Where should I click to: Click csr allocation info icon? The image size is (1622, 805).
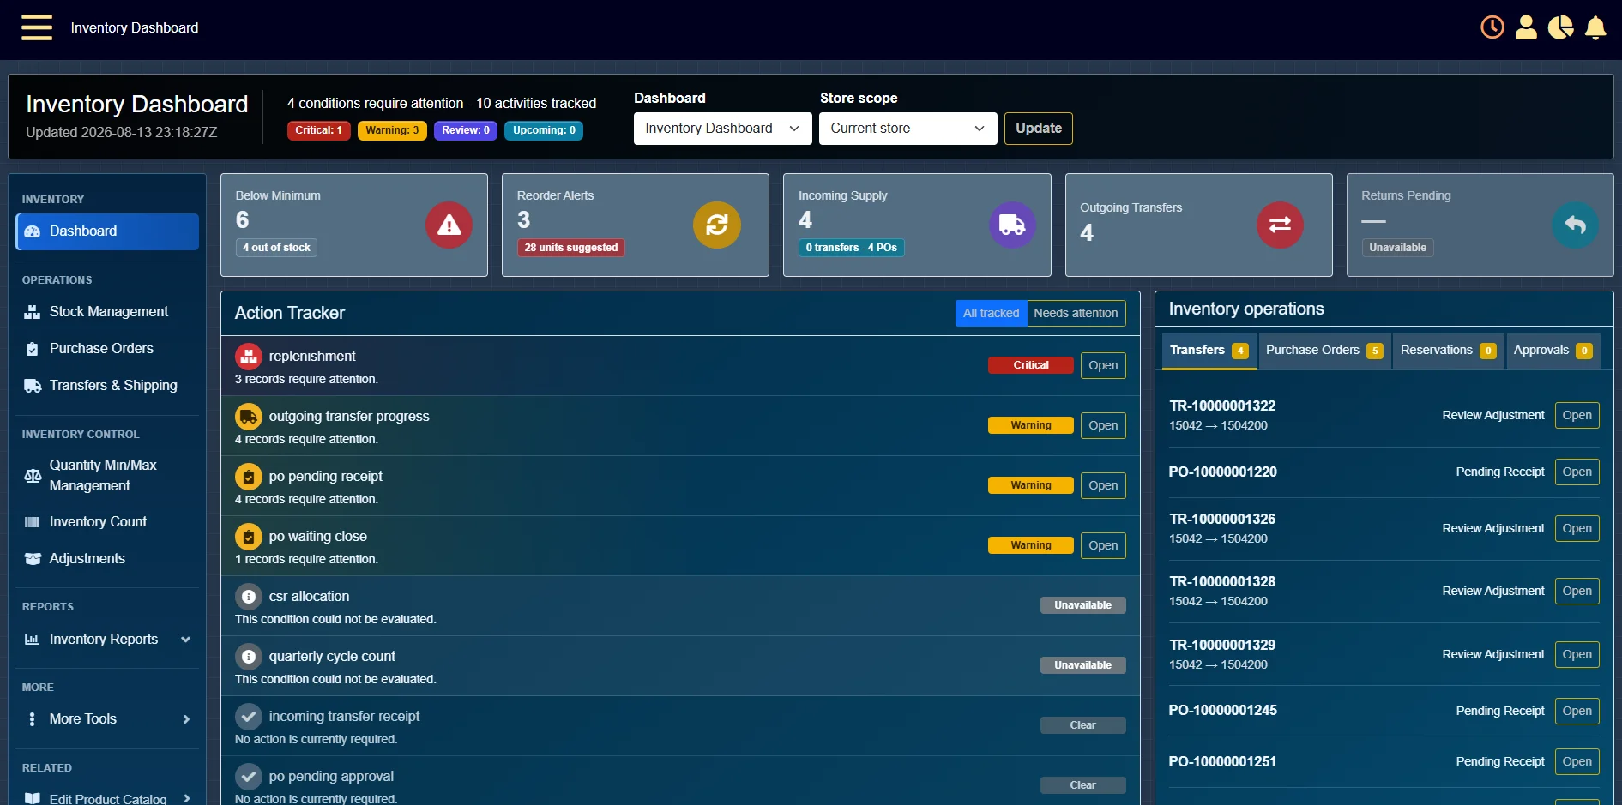249,597
